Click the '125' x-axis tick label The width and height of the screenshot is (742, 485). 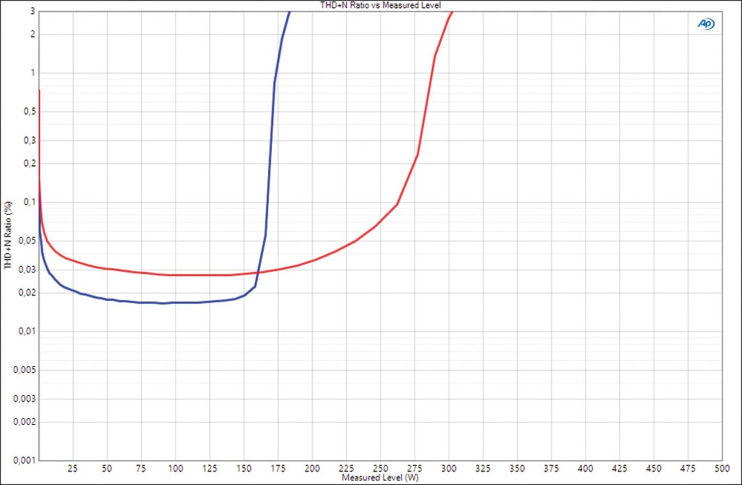(x=209, y=468)
